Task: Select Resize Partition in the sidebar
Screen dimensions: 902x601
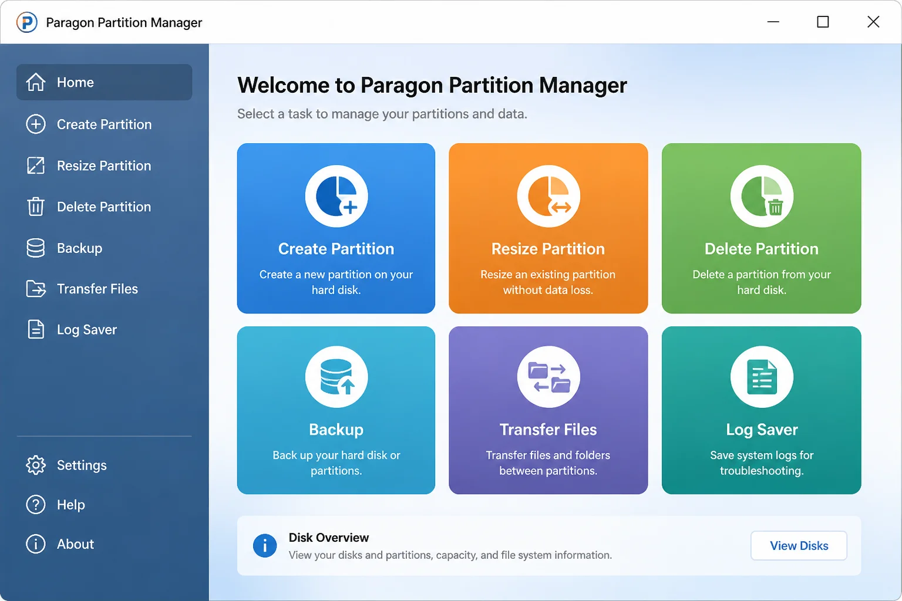Action: [x=105, y=166]
